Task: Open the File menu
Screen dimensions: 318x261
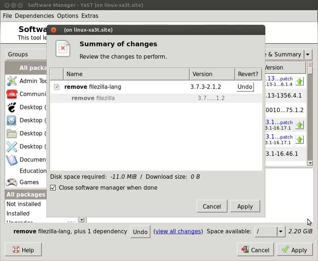Action: point(7,16)
